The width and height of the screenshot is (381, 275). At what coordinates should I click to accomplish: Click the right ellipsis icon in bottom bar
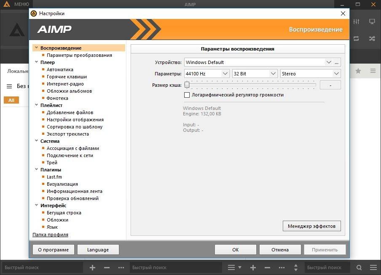pos(282,268)
